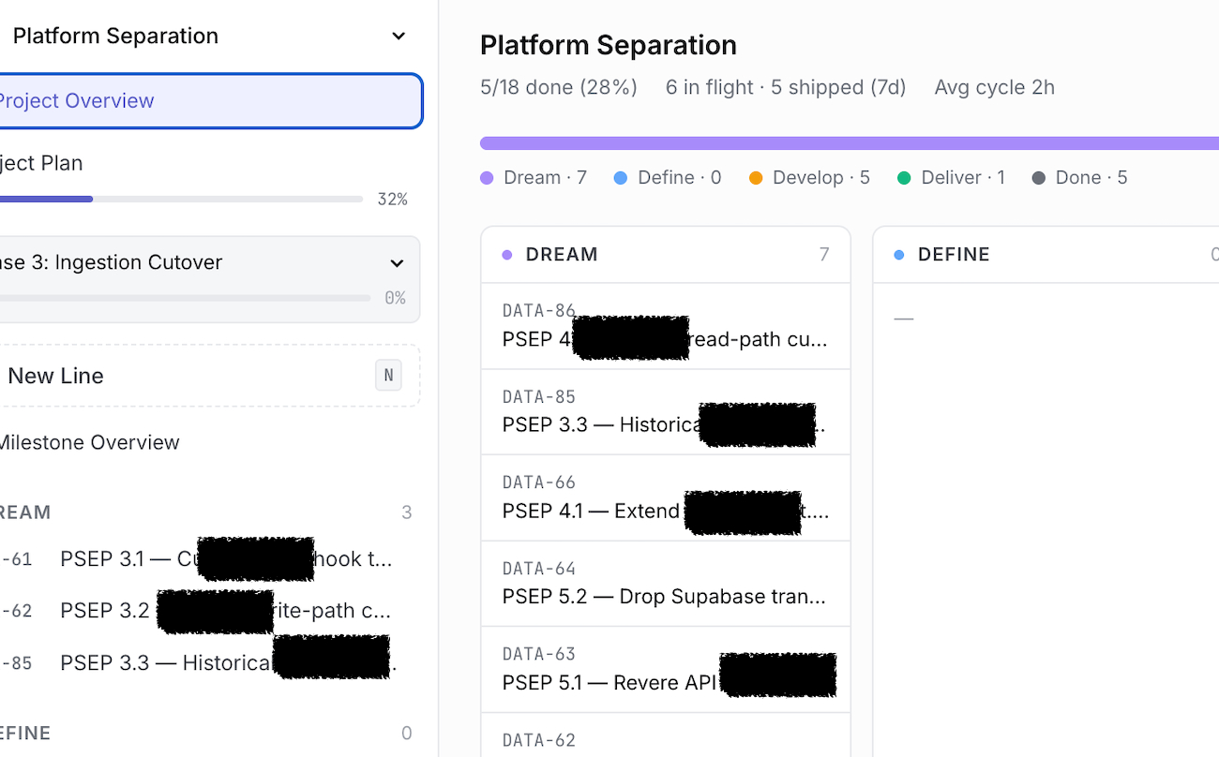Image resolution: width=1219 pixels, height=757 pixels.
Task: Click the DREAM column header dot
Action: [507, 255]
